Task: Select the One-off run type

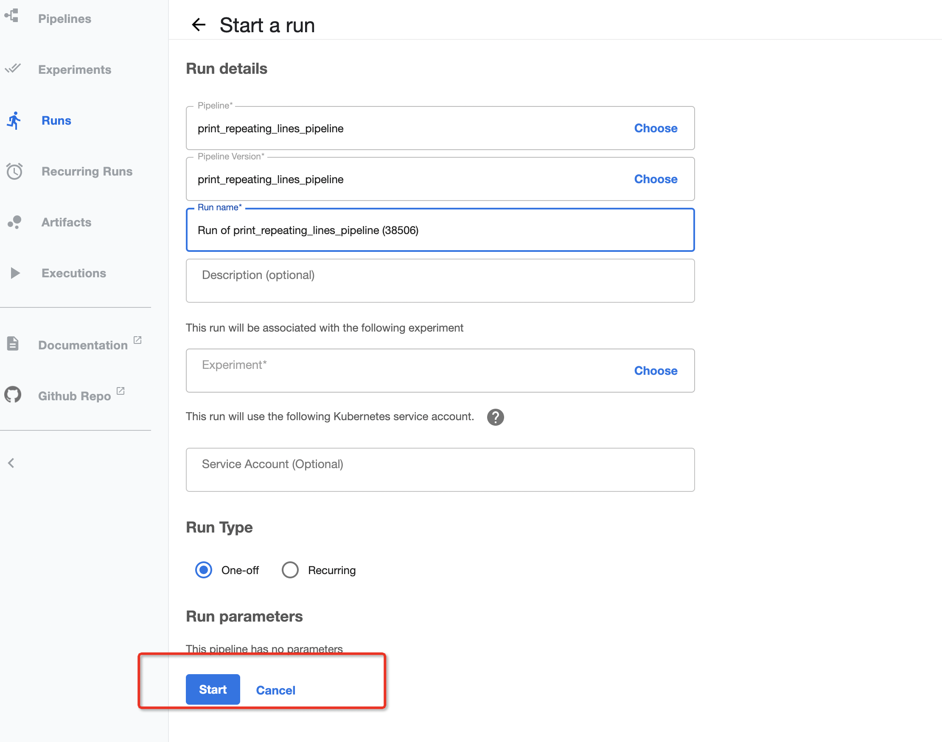Action: pyautogui.click(x=203, y=570)
